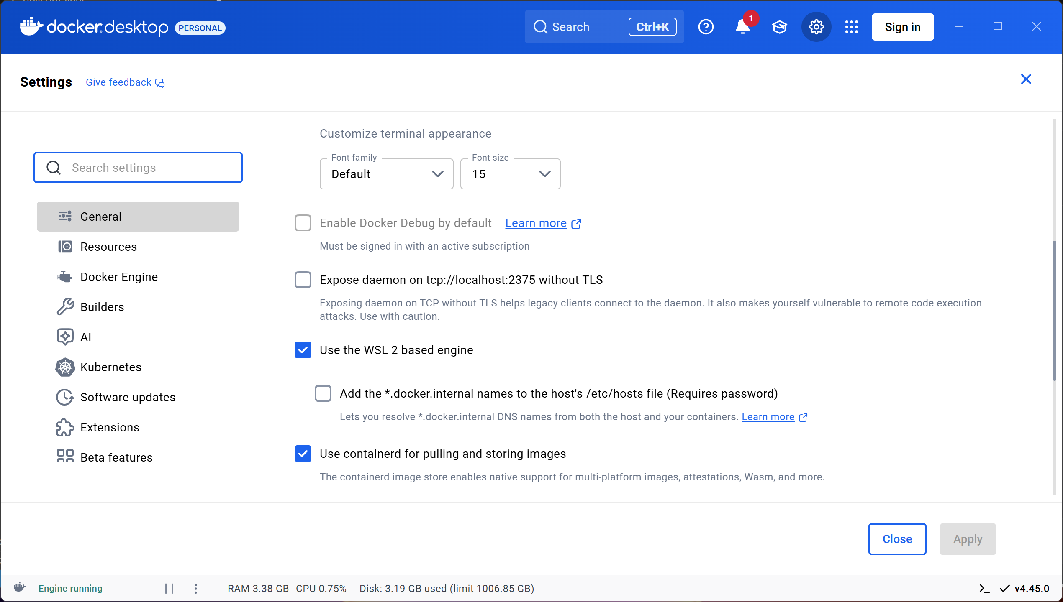Check Expose daemon on tcp://localhost:2375 without TLS
This screenshot has width=1063, height=602.
point(303,280)
